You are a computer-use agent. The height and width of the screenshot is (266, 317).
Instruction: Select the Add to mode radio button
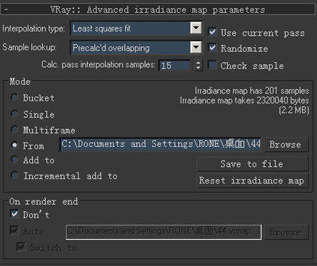(x=14, y=159)
